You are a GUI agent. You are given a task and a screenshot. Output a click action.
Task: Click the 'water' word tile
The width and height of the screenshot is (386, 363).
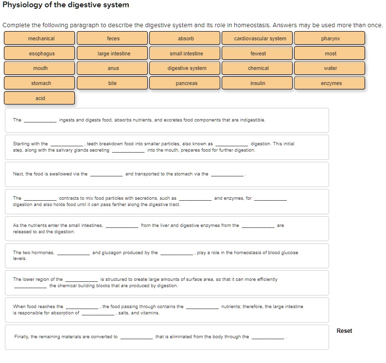point(331,69)
